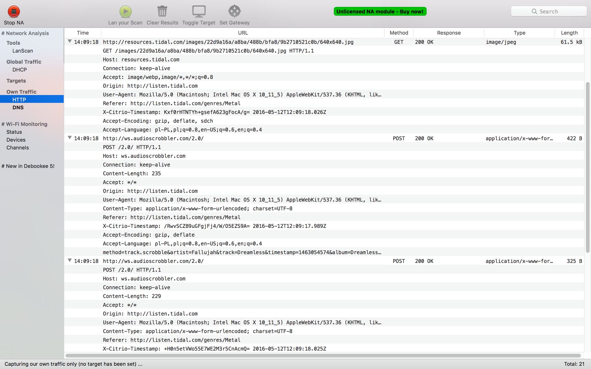The width and height of the screenshot is (591, 369).
Task: Open Wi-Fi Monitoring Channels
Action: [x=18, y=148]
